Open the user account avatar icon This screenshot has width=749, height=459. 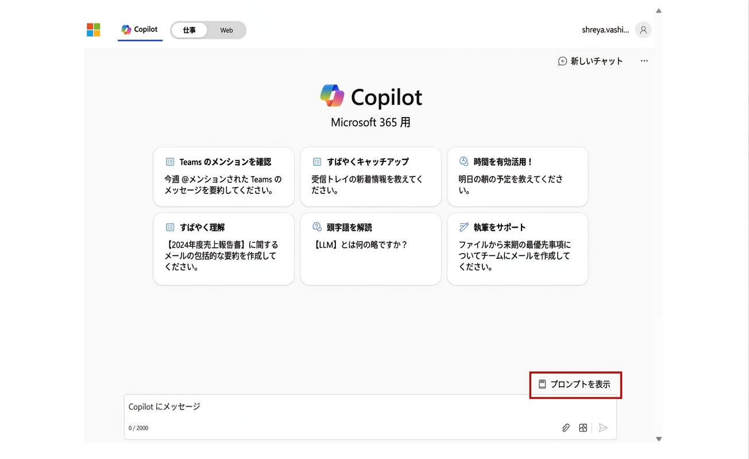tap(643, 30)
